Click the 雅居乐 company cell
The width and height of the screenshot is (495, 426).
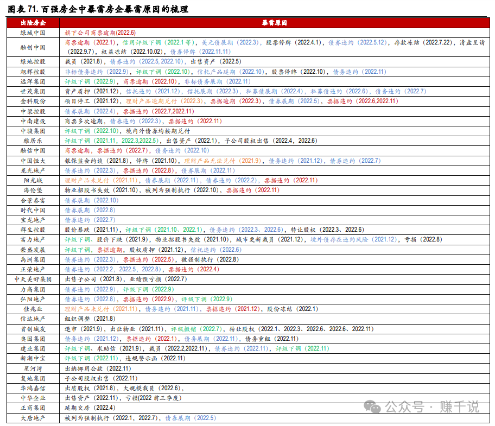[33, 141]
